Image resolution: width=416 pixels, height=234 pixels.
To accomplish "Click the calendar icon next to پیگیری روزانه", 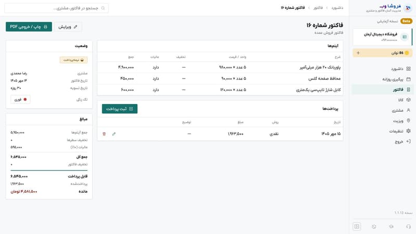I will 408,79.
